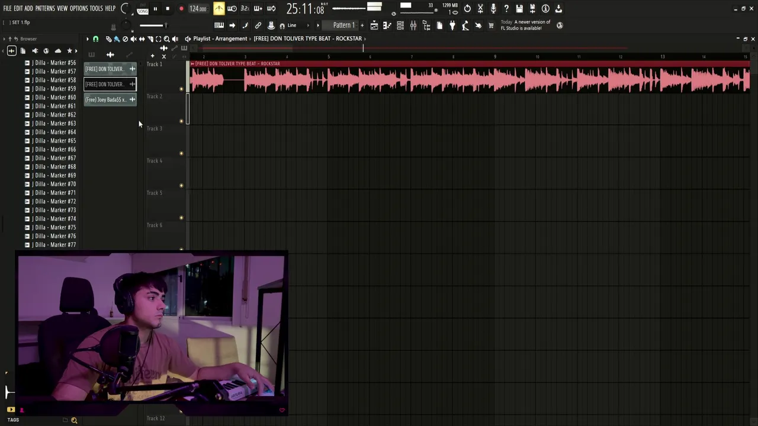Open the Playlist options arrow menu

point(87,39)
